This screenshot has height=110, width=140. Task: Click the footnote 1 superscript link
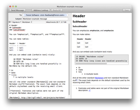[x=77, y=80]
